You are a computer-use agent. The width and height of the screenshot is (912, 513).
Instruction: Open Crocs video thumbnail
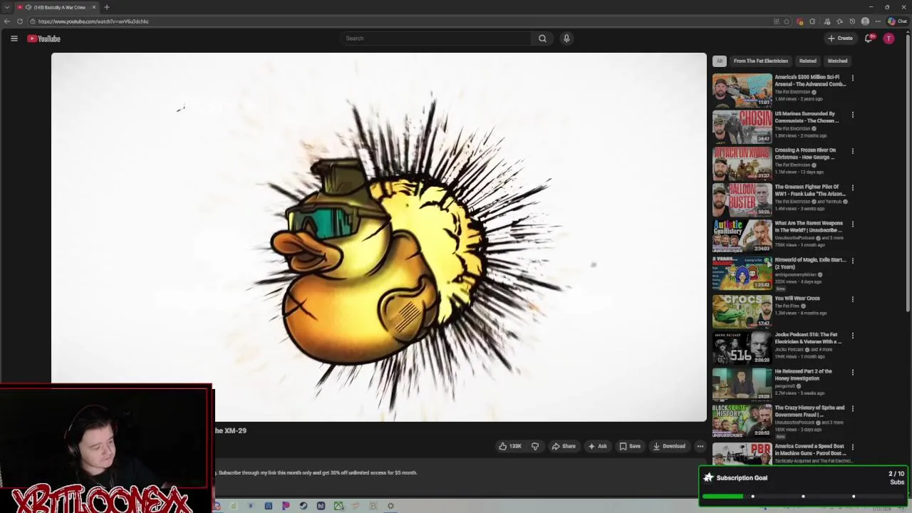742,311
